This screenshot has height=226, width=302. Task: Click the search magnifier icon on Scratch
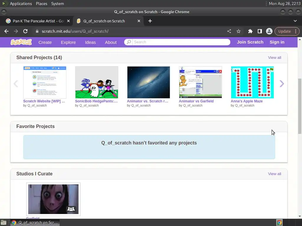click(129, 42)
